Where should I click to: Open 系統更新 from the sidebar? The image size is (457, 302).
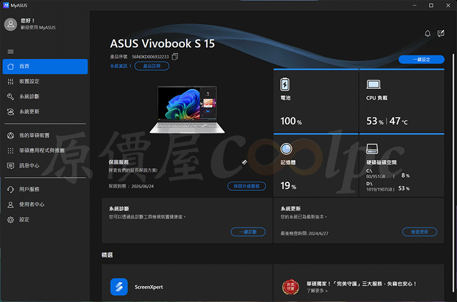point(45,112)
